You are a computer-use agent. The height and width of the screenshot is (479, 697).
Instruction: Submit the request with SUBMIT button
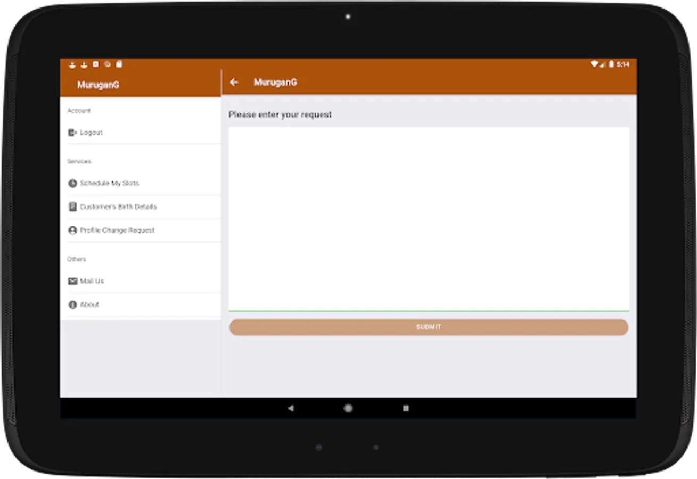(x=429, y=327)
